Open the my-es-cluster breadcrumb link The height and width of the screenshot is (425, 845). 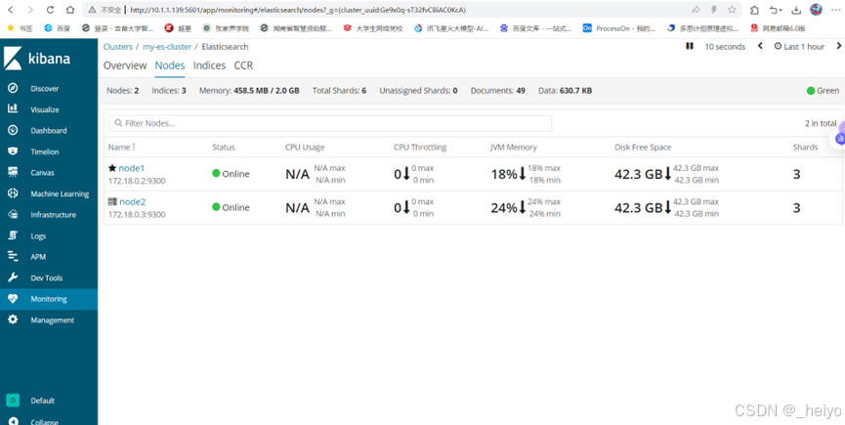click(x=167, y=47)
